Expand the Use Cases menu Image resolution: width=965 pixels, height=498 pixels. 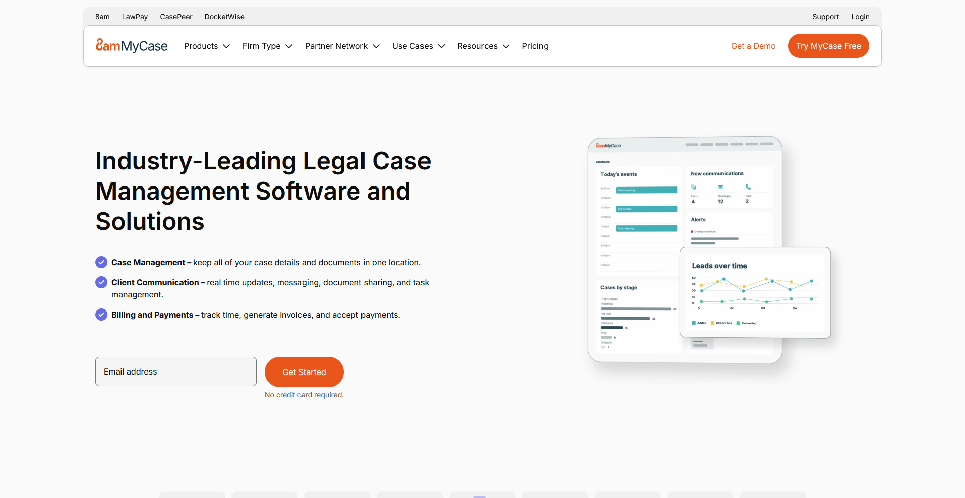[418, 46]
